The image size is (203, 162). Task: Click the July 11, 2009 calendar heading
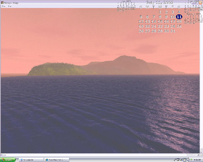(x=160, y=3)
